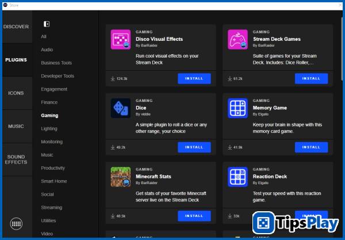Choose the Monitoring category

pyautogui.click(x=52, y=142)
